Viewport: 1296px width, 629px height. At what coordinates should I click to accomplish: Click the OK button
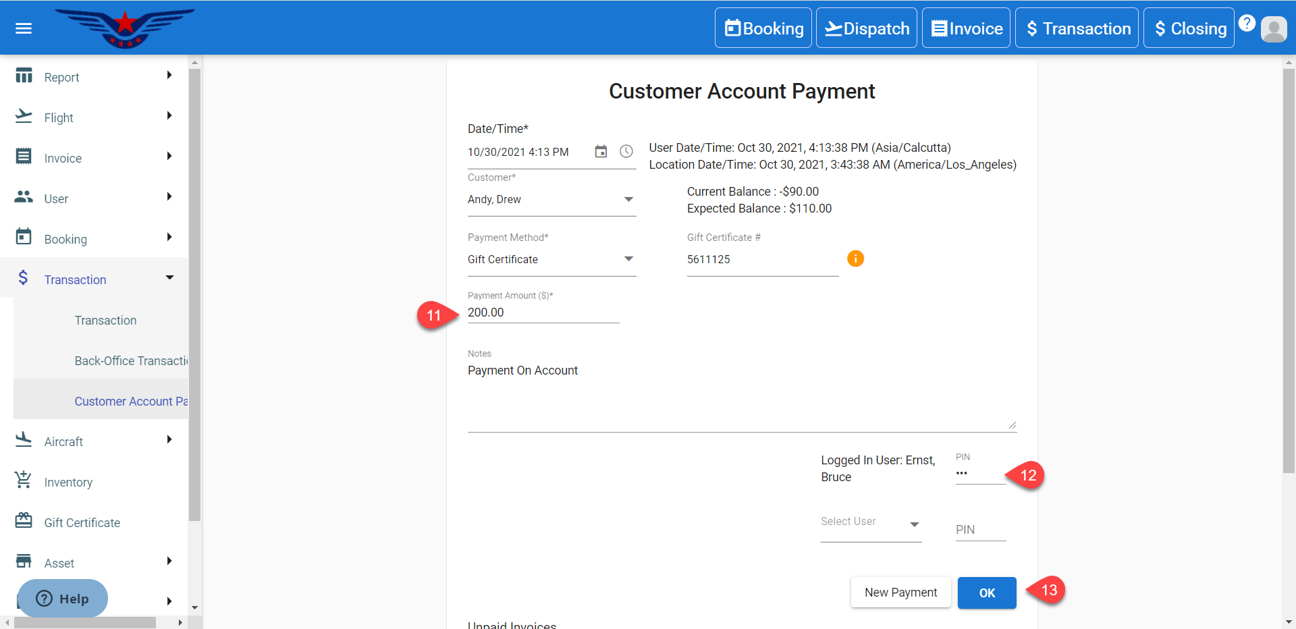tap(986, 593)
